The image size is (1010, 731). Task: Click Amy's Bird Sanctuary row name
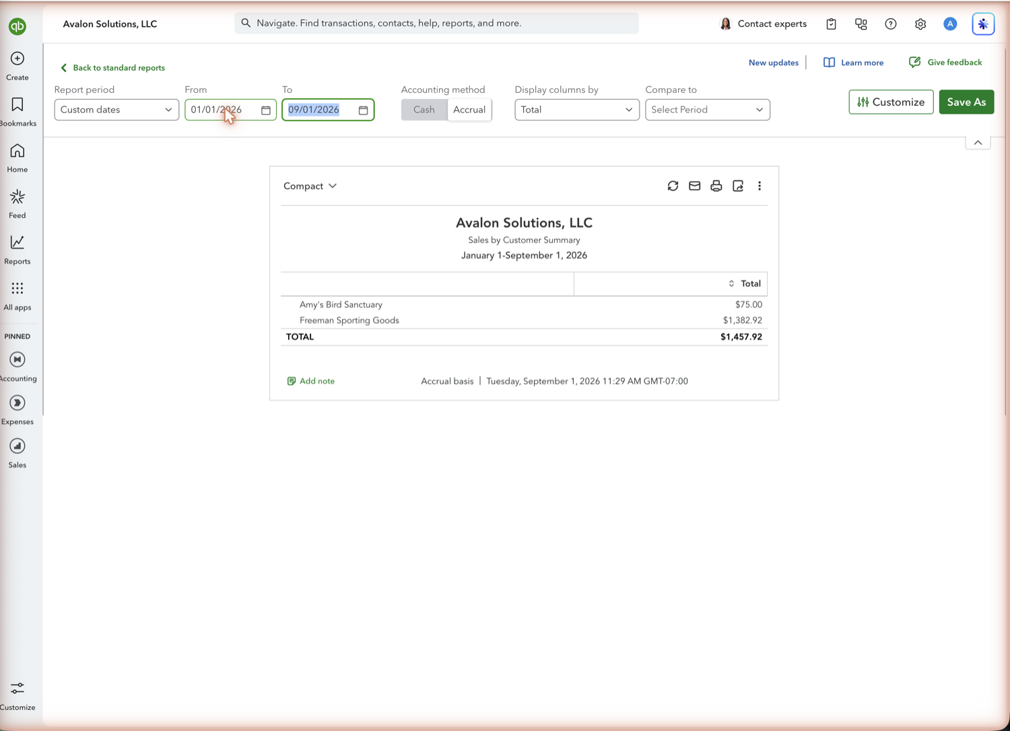(341, 304)
